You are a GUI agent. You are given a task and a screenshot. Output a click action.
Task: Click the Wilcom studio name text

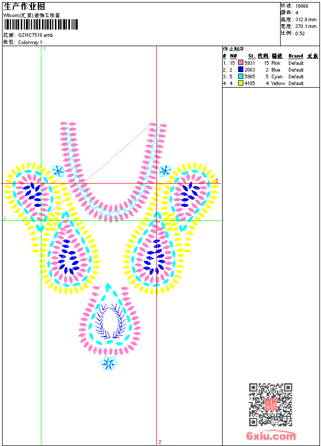(x=31, y=16)
